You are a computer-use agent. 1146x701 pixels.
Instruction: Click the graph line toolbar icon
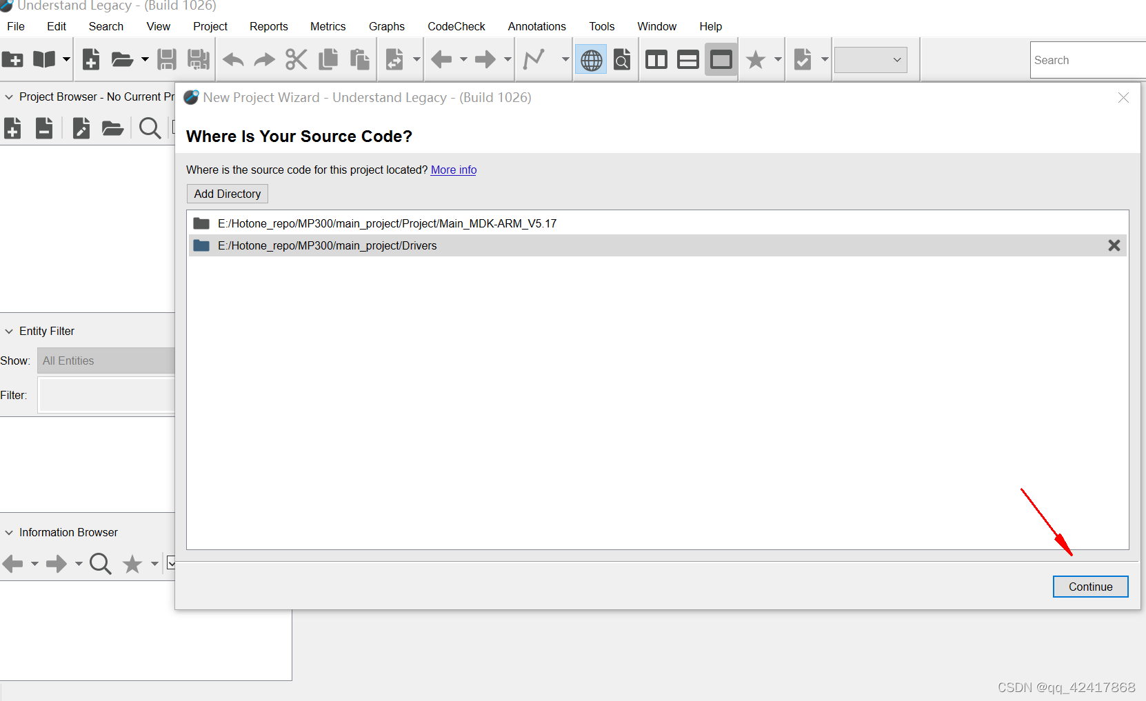coord(534,60)
